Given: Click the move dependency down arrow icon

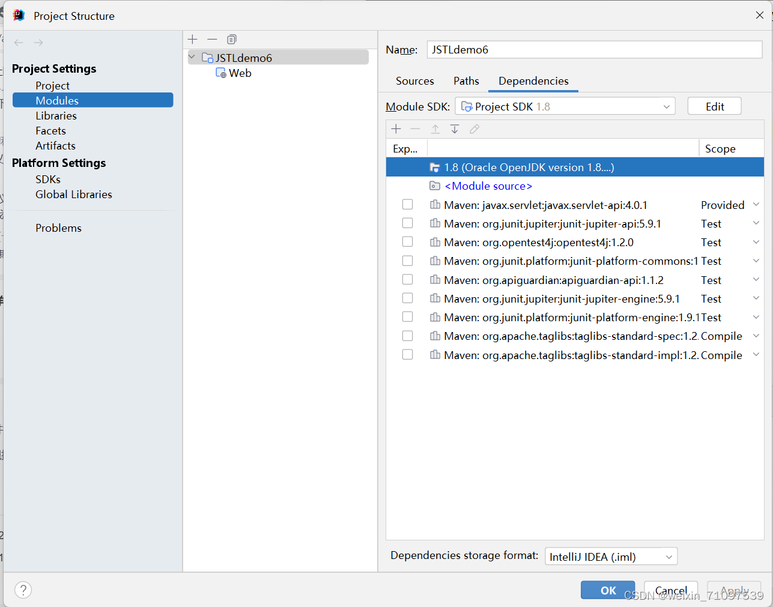Looking at the screenshot, I should coord(455,128).
